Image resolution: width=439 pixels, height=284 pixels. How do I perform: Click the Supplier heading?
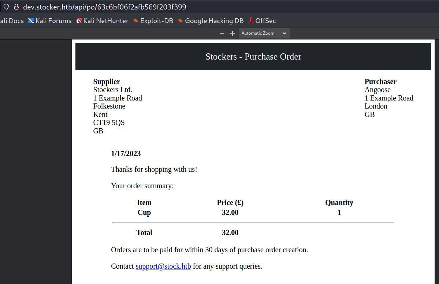[x=107, y=82]
